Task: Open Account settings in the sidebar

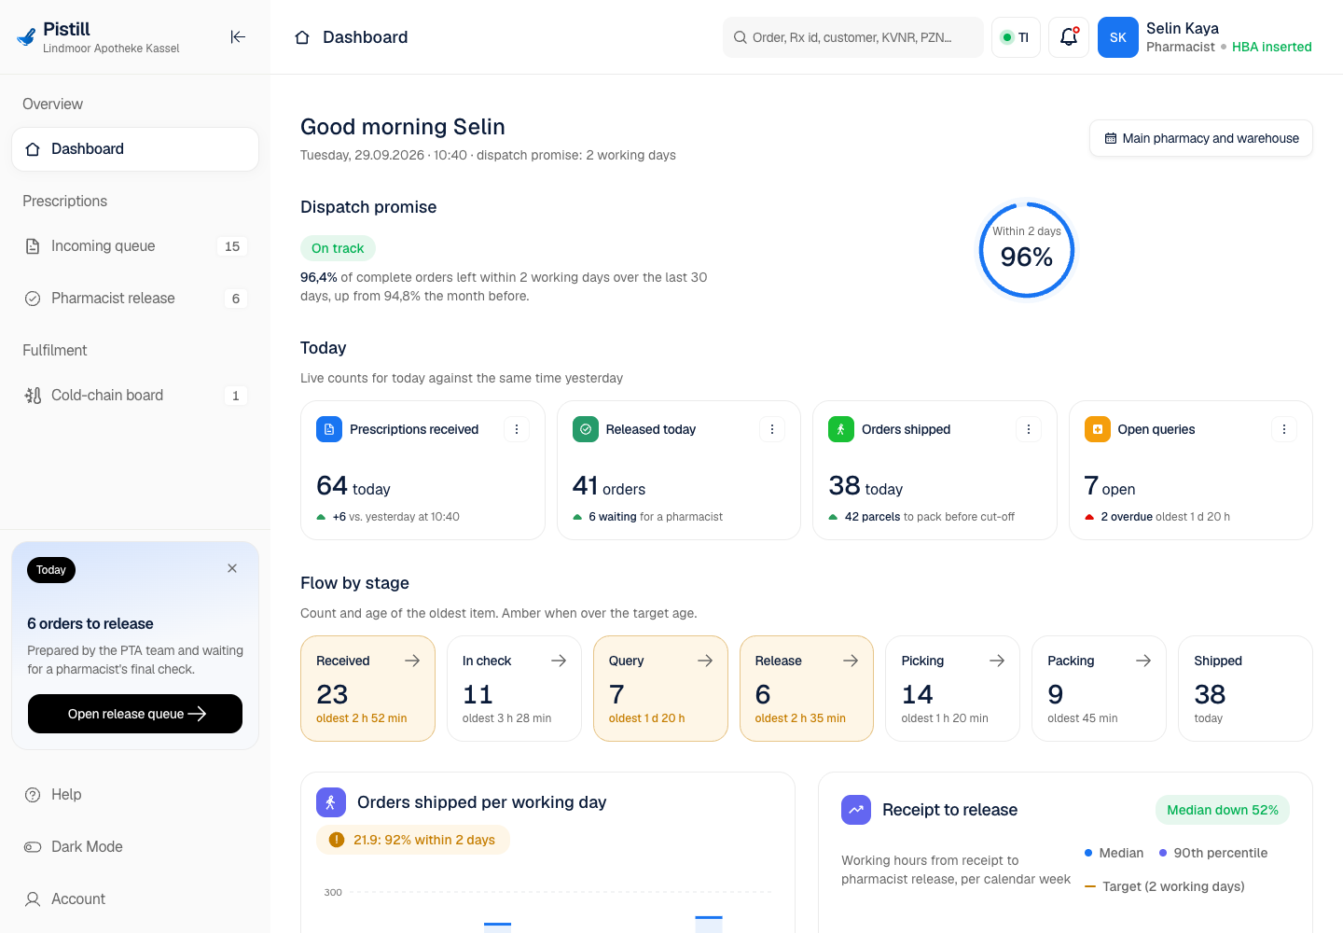Action: (135, 899)
